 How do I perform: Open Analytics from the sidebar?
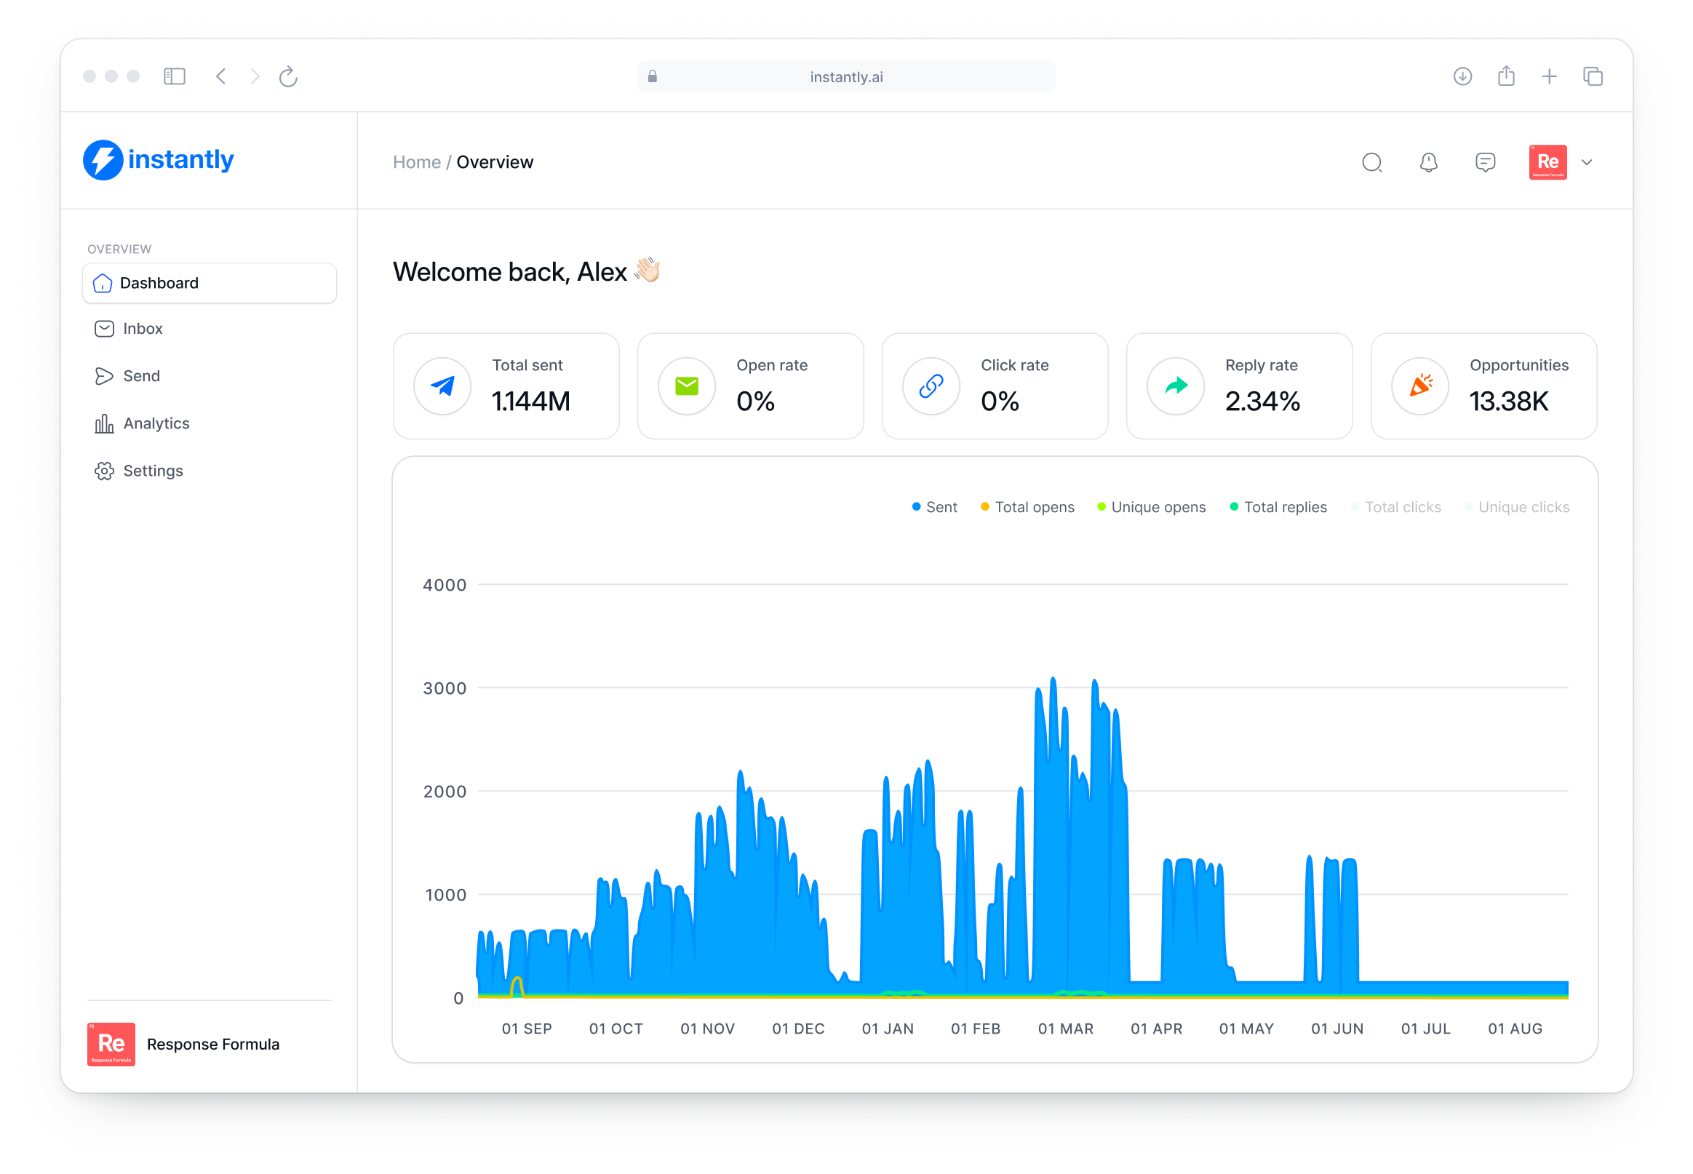(156, 423)
